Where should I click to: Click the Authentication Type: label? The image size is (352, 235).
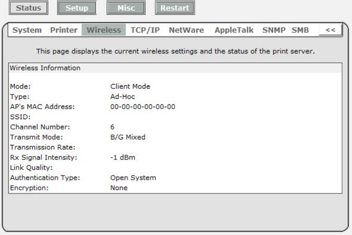click(45, 177)
